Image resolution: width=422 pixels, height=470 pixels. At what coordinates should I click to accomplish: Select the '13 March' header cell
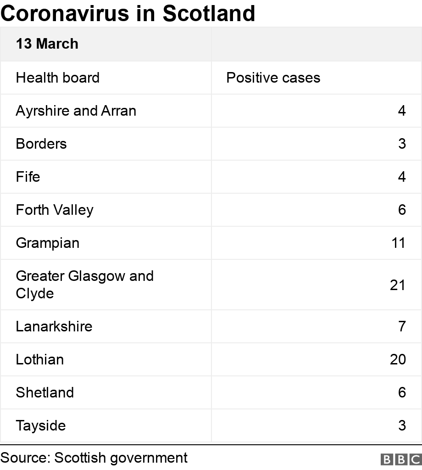click(47, 44)
